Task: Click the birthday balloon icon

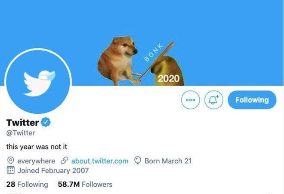Action: tap(138, 161)
